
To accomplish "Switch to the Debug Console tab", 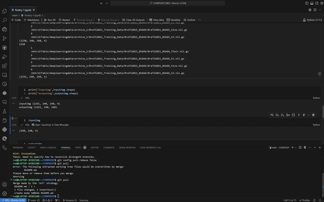I will click(x=48, y=148).
